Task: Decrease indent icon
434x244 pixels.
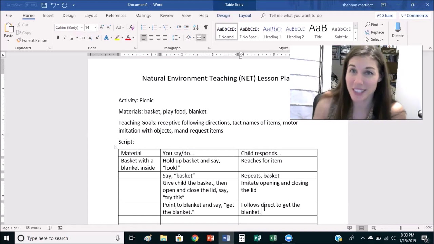Action: tap(179, 27)
